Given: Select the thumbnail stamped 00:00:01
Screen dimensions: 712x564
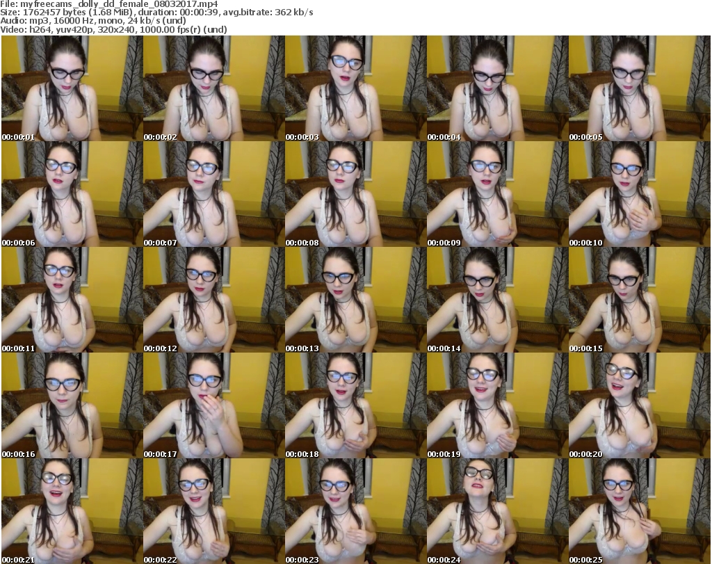Looking at the screenshot, I should point(72,88).
